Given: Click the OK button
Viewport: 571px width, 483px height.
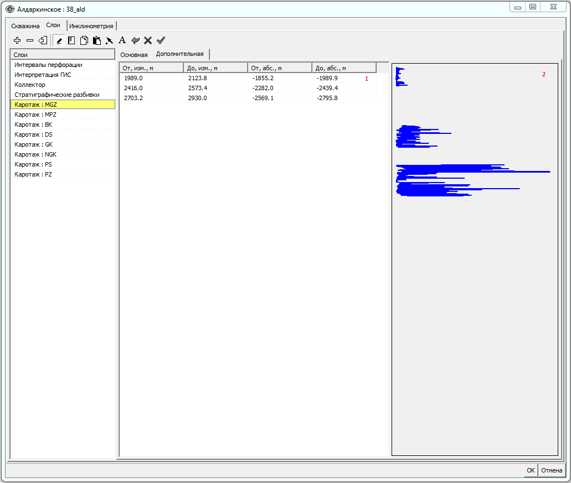Looking at the screenshot, I should (x=531, y=470).
